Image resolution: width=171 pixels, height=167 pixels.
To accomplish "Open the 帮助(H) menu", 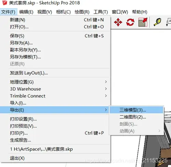I will 140,12.
